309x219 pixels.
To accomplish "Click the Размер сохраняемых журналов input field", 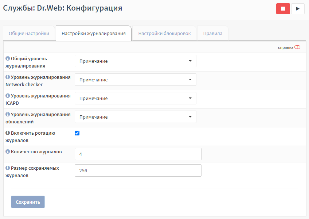I will tap(138, 170).
